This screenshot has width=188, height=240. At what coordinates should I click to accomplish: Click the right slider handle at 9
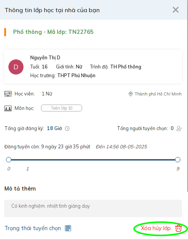pyautogui.click(x=178, y=160)
